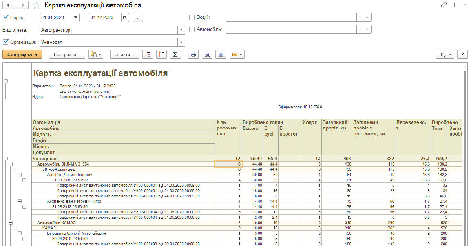Screen dimensions: 471x246
Task: Open the three-dot window menu
Action: (454, 5)
